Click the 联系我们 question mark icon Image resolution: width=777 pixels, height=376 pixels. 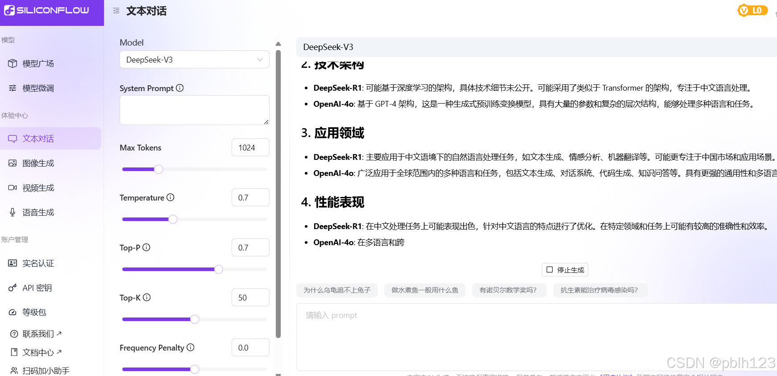click(14, 334)
